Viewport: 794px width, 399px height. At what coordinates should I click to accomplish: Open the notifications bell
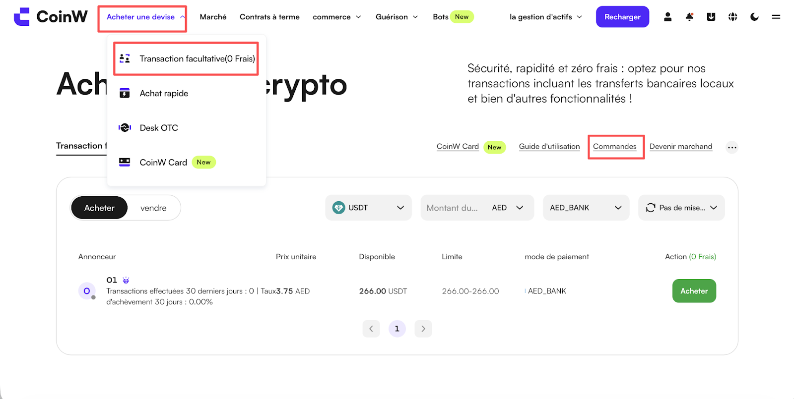tap(689, 17)
